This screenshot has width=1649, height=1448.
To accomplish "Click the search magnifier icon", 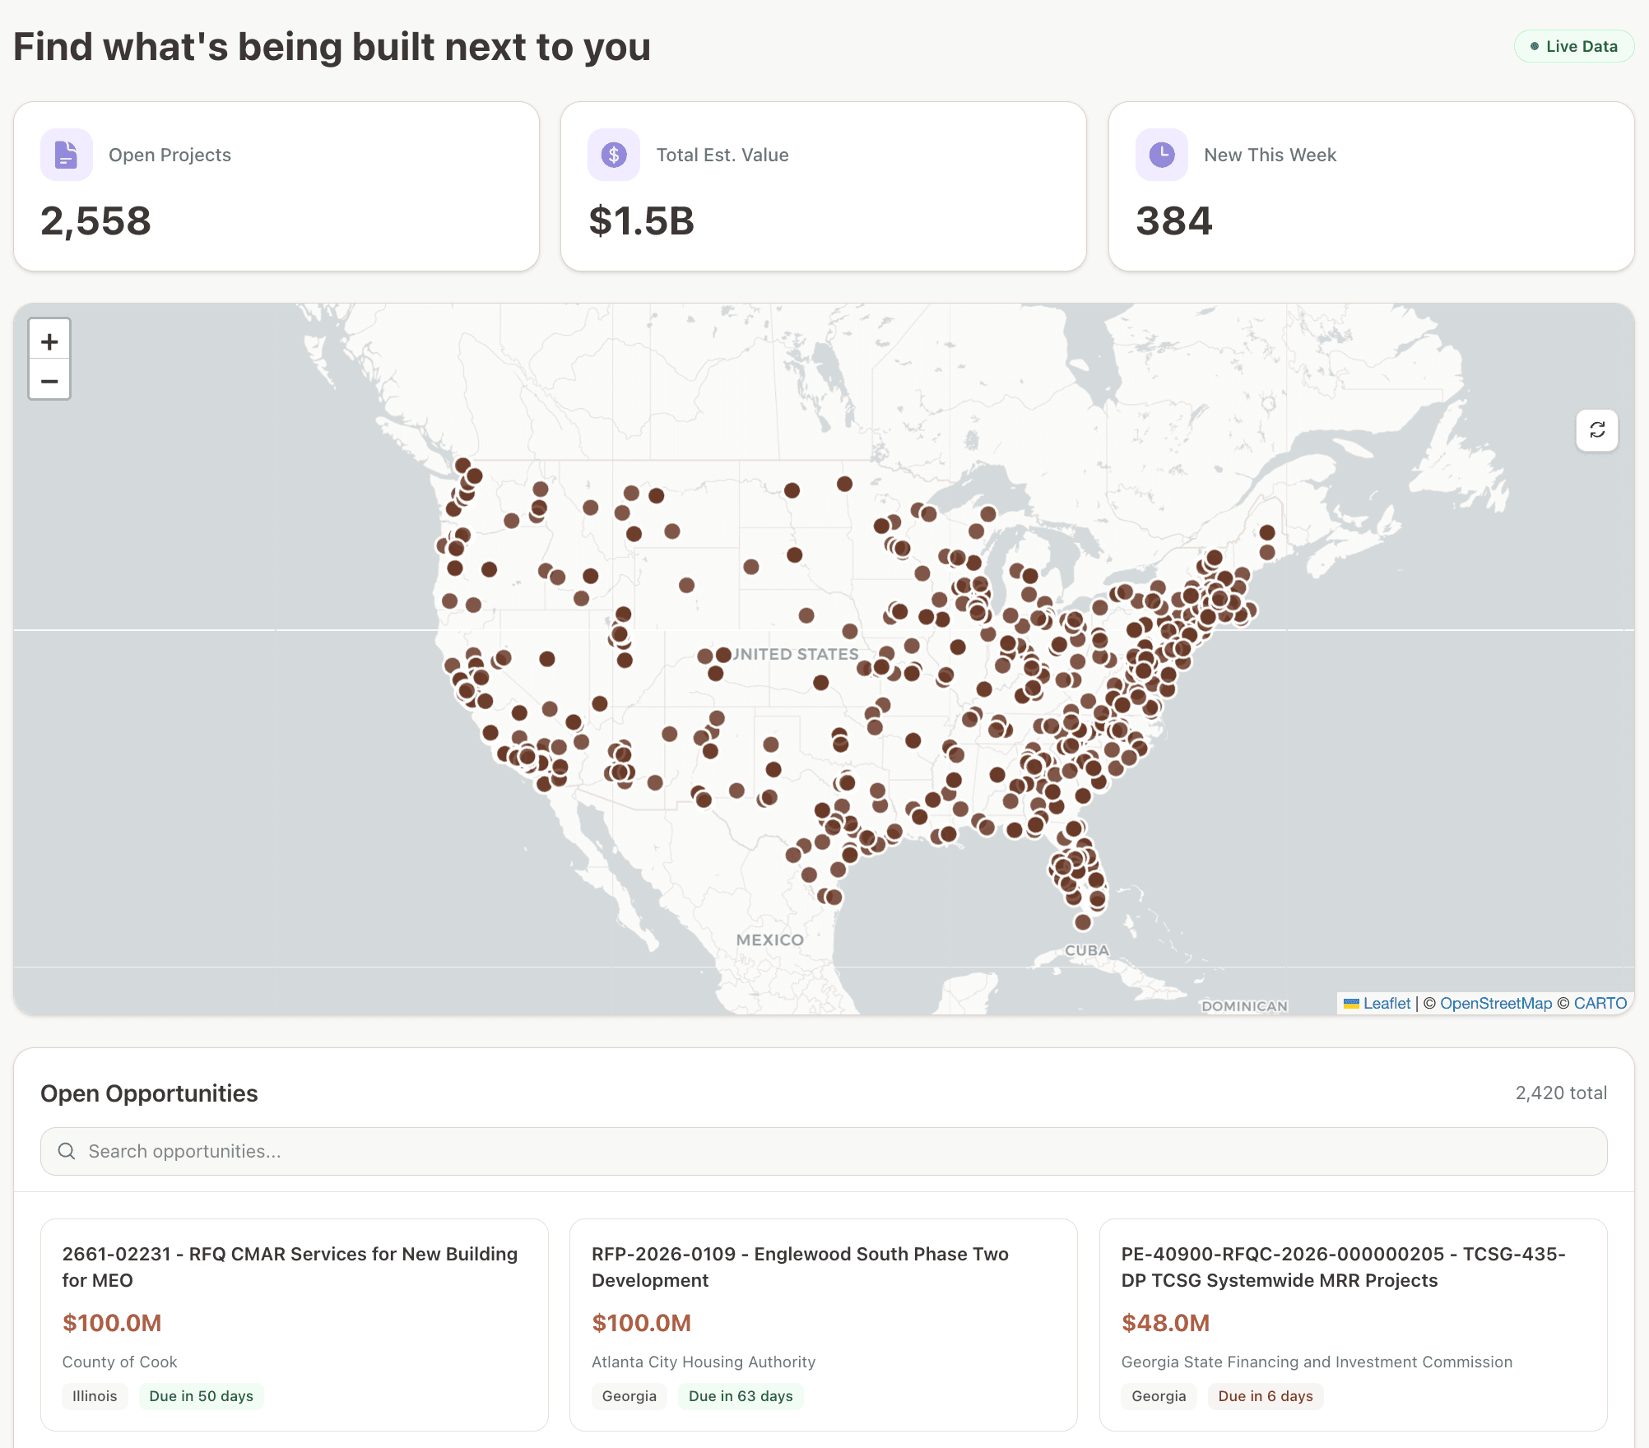I will tap(67, 1151).
